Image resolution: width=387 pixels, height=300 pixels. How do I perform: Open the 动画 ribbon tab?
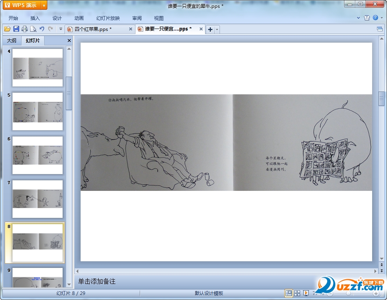tap(79, 18)
